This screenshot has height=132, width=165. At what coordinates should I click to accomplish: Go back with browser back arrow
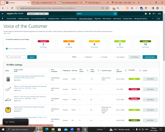[x=3, y=8]
